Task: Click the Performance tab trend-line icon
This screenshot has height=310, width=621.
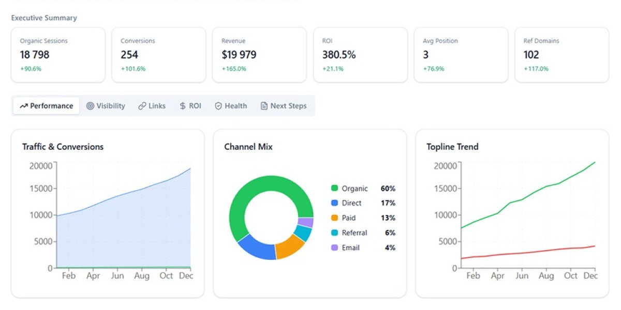Action: (x=23, y=106)
